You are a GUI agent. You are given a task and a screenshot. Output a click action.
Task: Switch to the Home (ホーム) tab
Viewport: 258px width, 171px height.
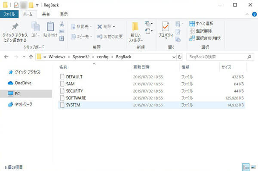[28, 14]
